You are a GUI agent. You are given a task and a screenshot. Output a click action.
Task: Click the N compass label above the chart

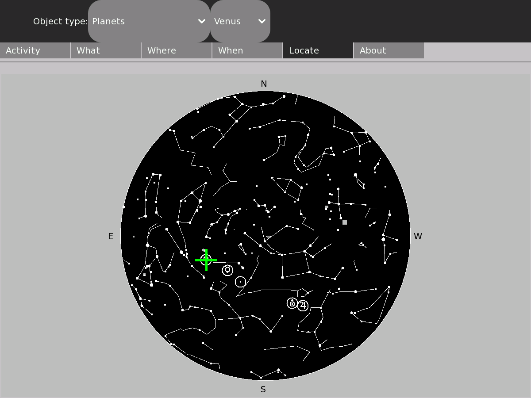point(264,84)
